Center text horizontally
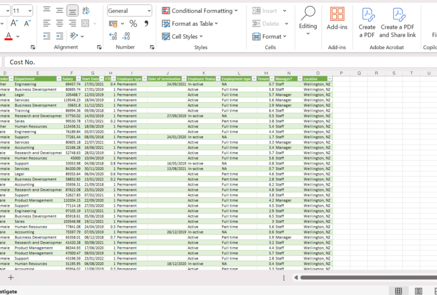Screen dimensions: 437x295 pyautogui.click(x=60, y=23)
